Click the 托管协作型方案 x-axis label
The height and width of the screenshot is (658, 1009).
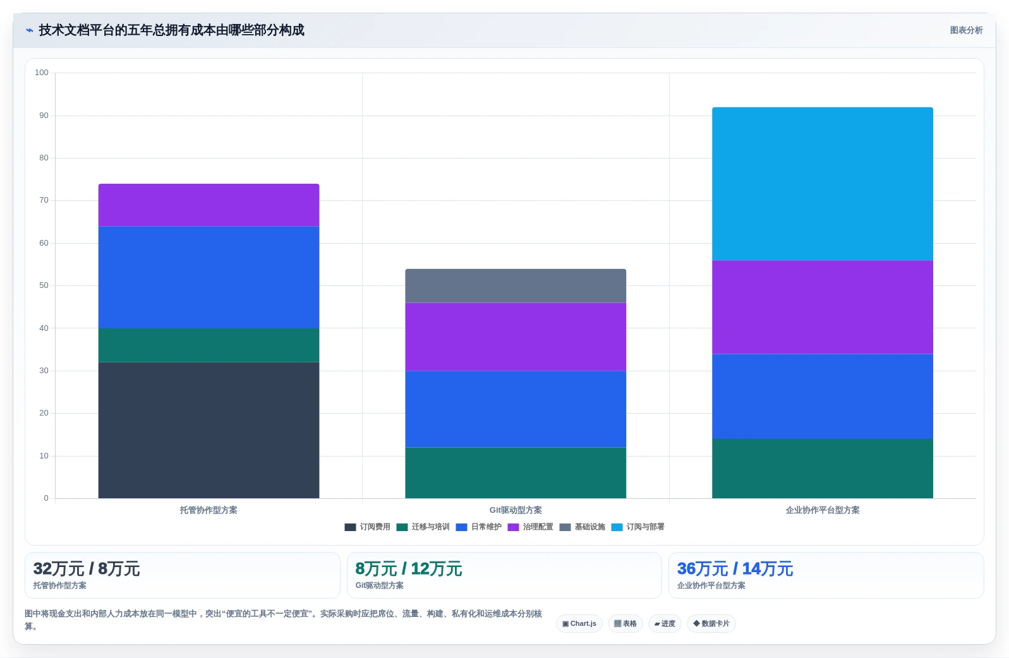(208, 510)
